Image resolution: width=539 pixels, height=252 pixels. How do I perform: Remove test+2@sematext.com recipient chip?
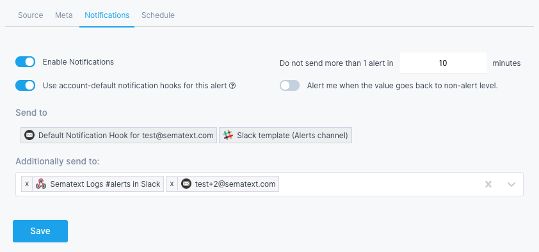click(172, 184)
